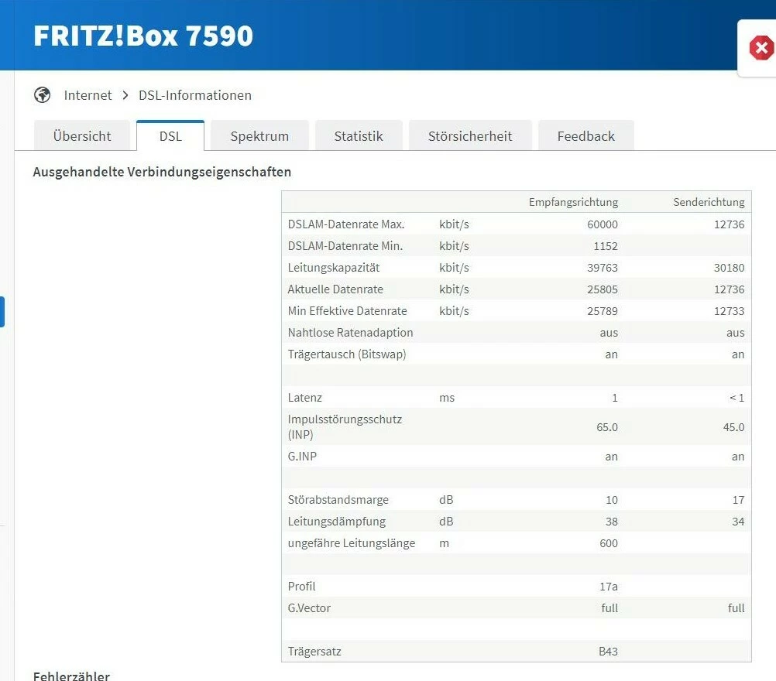Select the 'ungefähre Leitungslänge' label

[352, 543]
